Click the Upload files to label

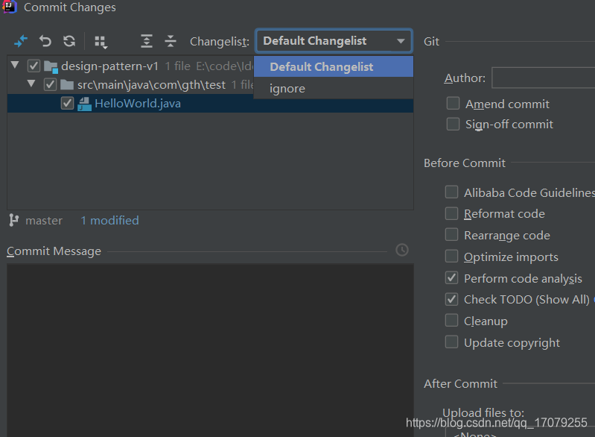pos(483,412)
